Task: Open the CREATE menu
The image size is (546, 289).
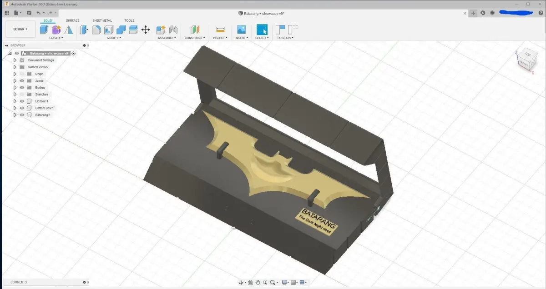Action: 56,38
